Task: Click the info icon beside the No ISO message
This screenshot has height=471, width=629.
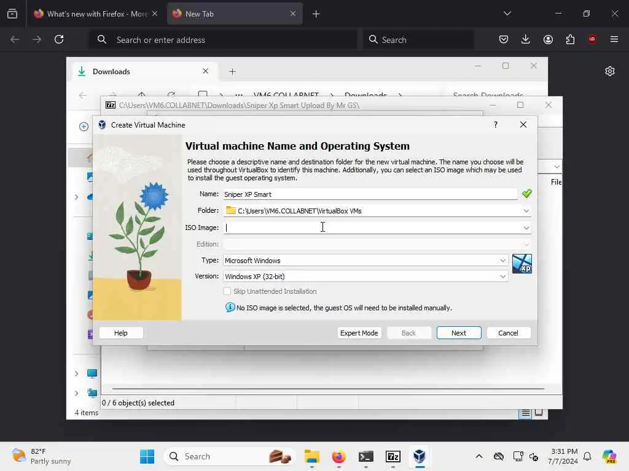Action: tap(230, 307)
